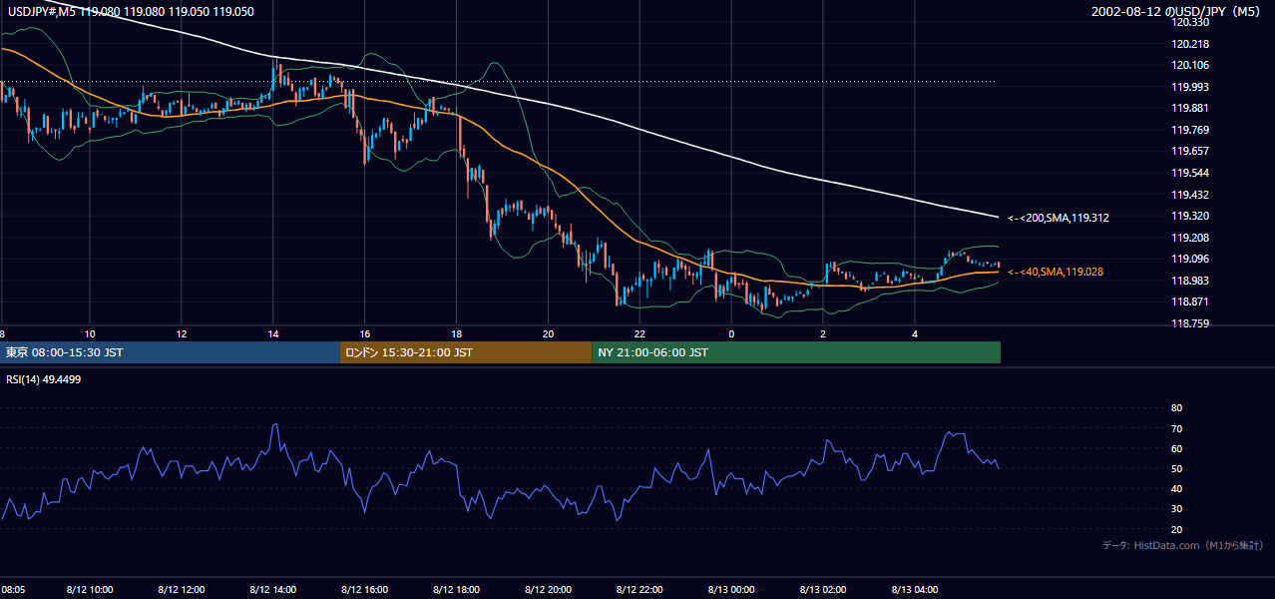Click the 8/12 18:00 date label
The image size is (1275, 599).
(x=456, y=589)
